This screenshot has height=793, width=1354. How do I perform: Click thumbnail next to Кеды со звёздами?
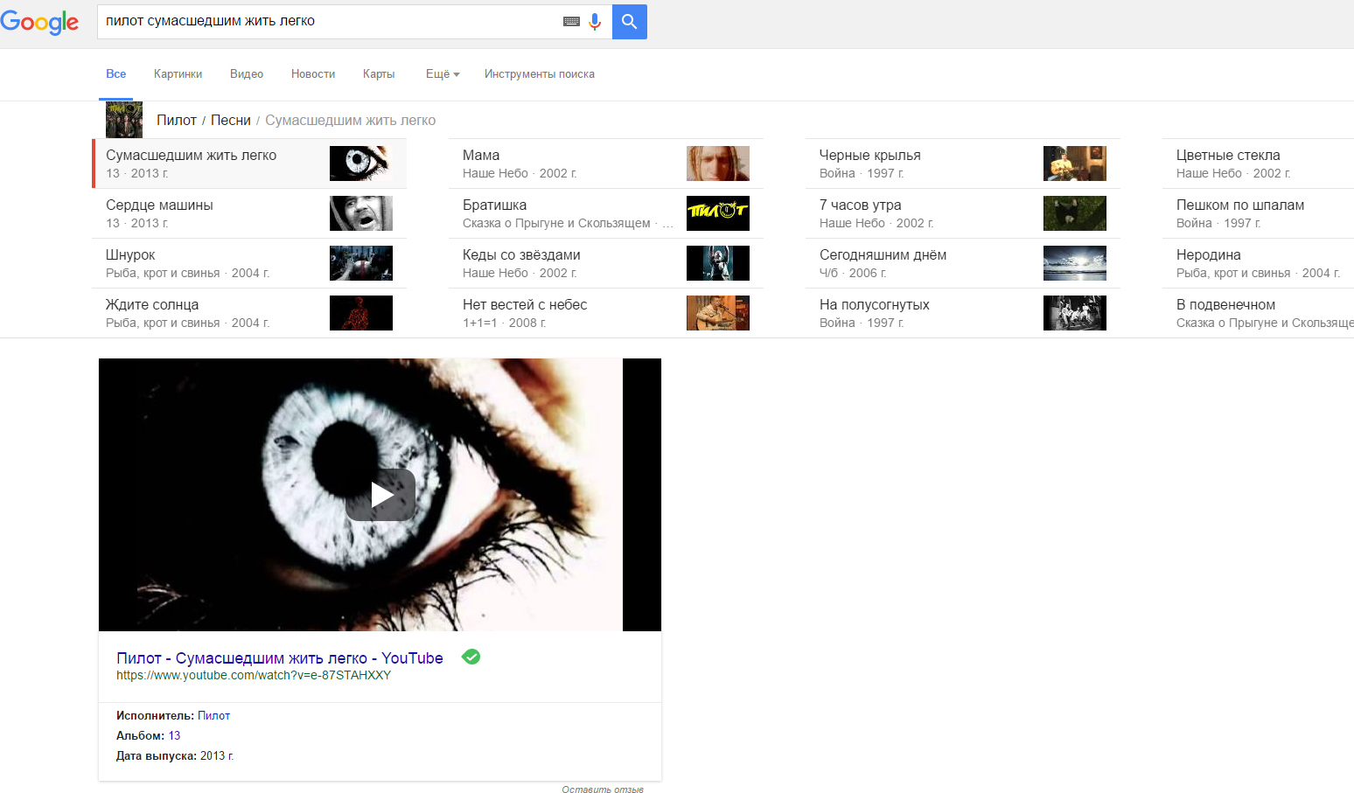coord(718,263)
